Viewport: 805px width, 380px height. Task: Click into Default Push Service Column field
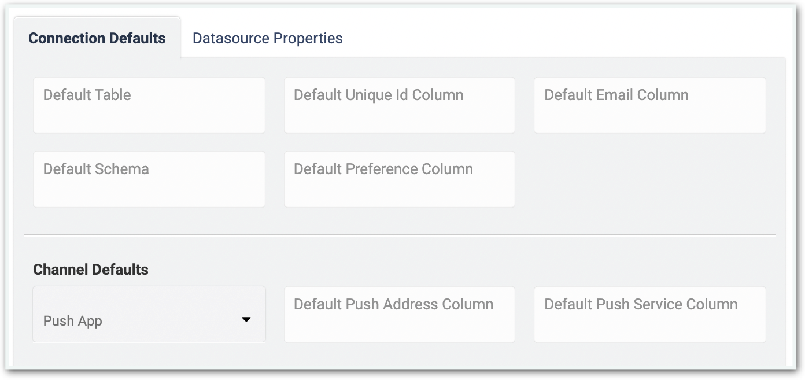[650, 315]
